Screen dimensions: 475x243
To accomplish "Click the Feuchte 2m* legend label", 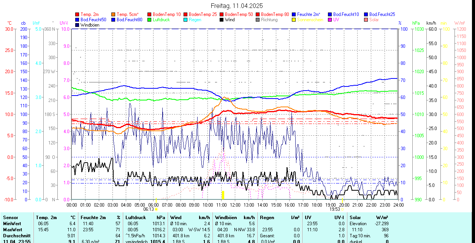I will (310, 14).
